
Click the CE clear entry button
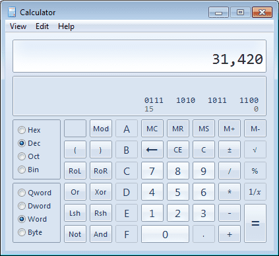(178, 150)
